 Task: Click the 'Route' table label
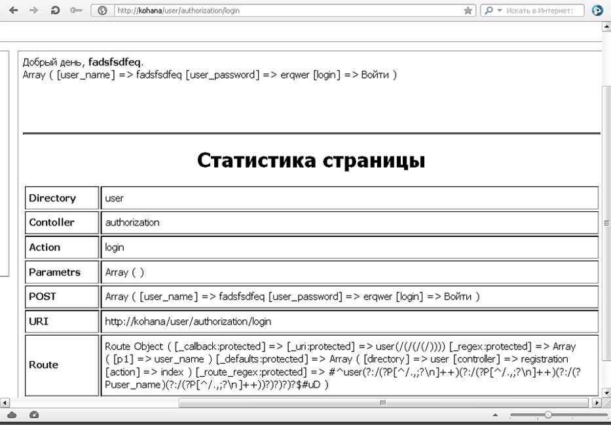click(43, 365)
